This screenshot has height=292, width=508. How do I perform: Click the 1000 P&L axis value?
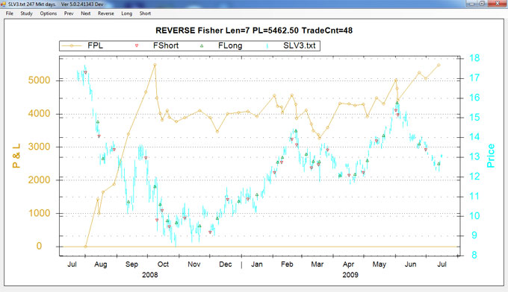click(x=39, y=213)
